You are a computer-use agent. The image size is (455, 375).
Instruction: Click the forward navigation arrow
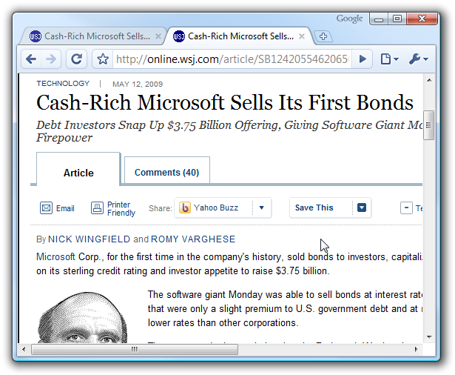[x=51, y=59]
